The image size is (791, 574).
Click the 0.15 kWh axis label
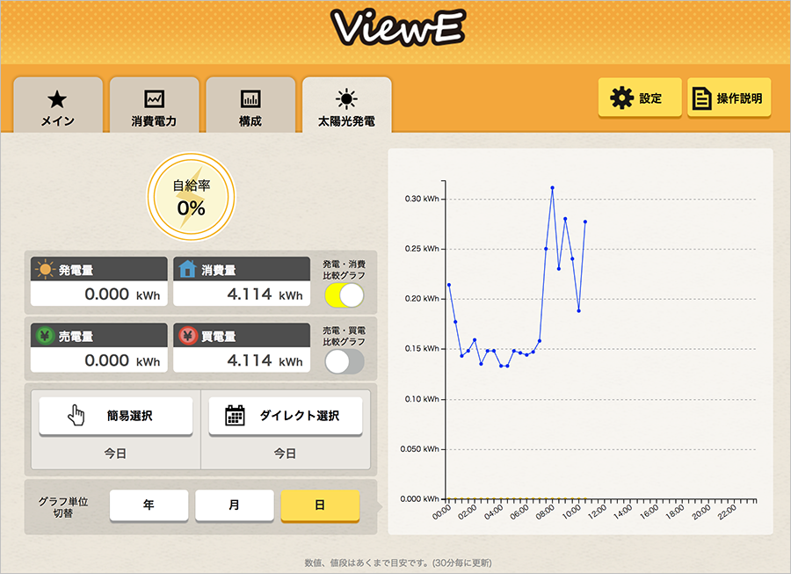[422, 349]
